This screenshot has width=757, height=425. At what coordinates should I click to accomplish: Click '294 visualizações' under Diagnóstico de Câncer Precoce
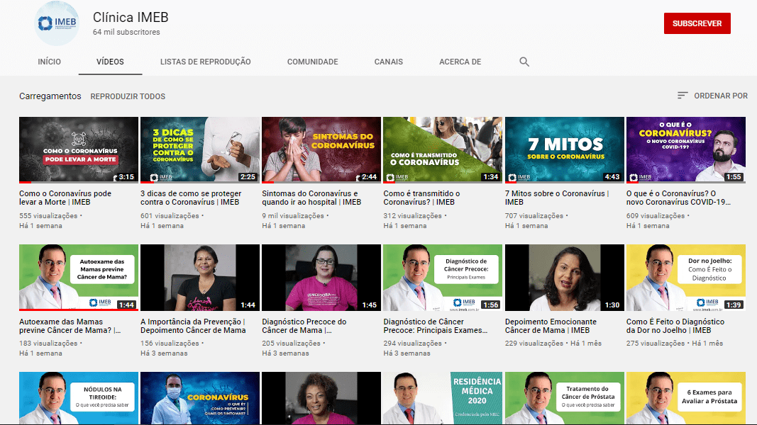coord(413,344)
